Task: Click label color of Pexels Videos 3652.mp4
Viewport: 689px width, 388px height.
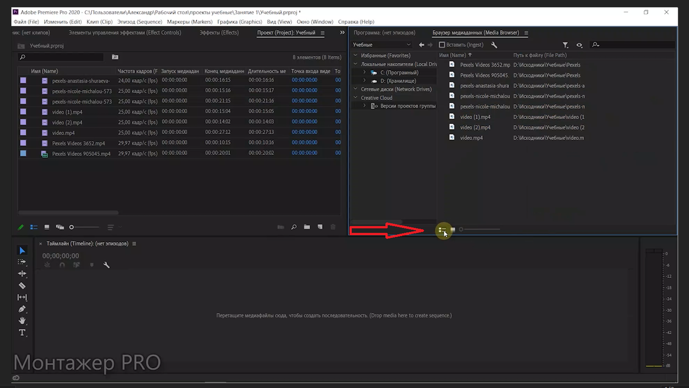Action: [23, 143]
